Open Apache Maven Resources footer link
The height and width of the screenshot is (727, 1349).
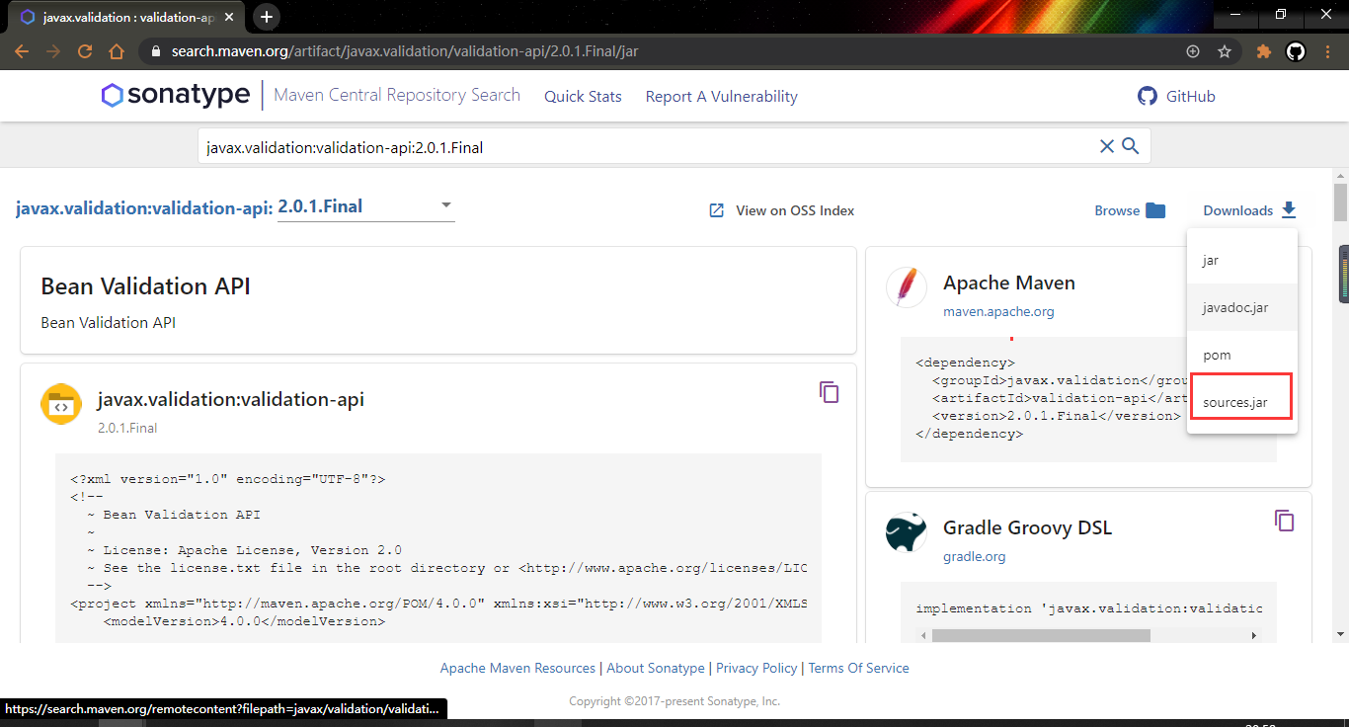click(517, 668)
